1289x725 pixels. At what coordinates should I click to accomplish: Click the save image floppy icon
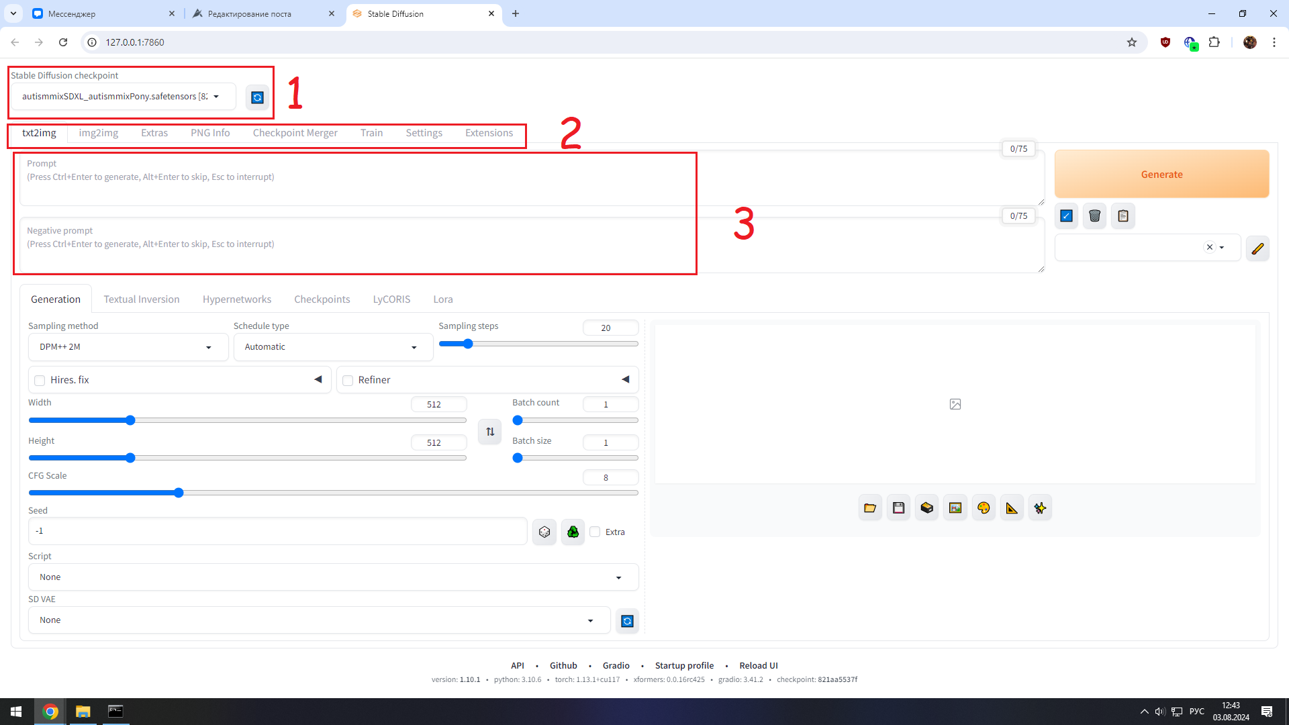pyautogui.click(x=898, y=508)
